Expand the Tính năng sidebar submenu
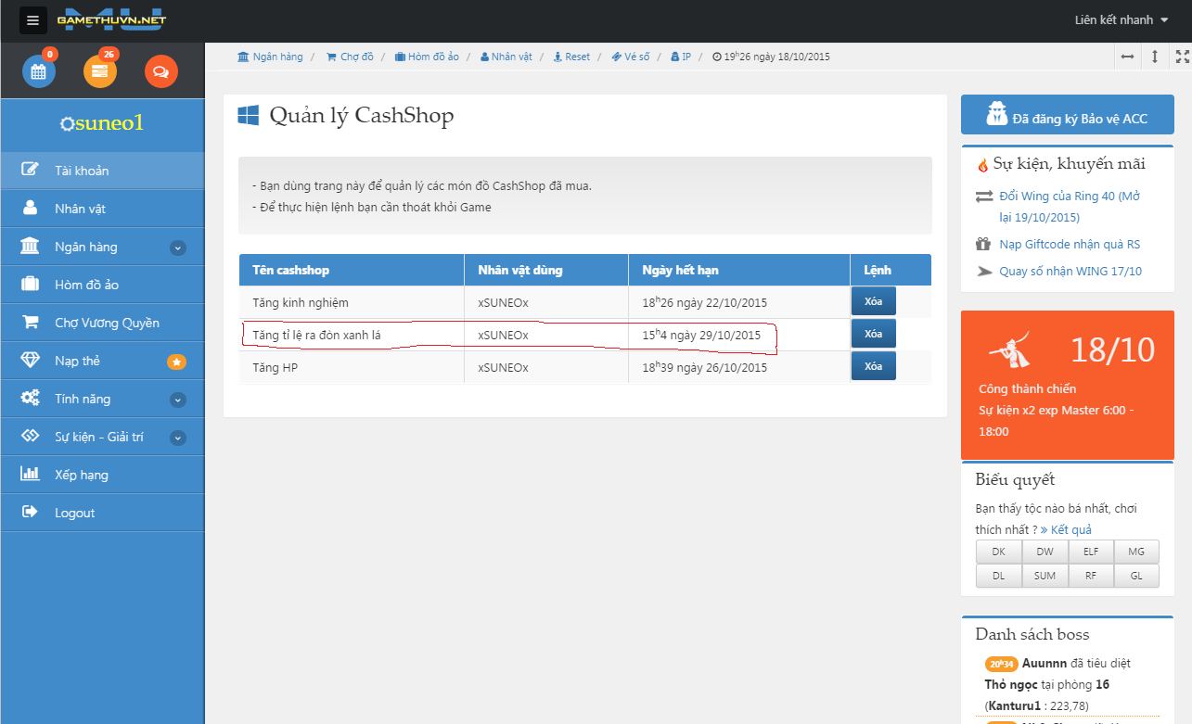 [x=178, y=400]
